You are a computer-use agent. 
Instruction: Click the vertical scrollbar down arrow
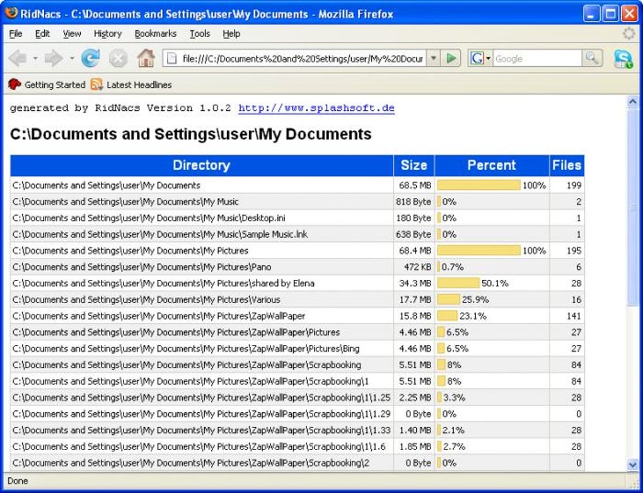633,465
